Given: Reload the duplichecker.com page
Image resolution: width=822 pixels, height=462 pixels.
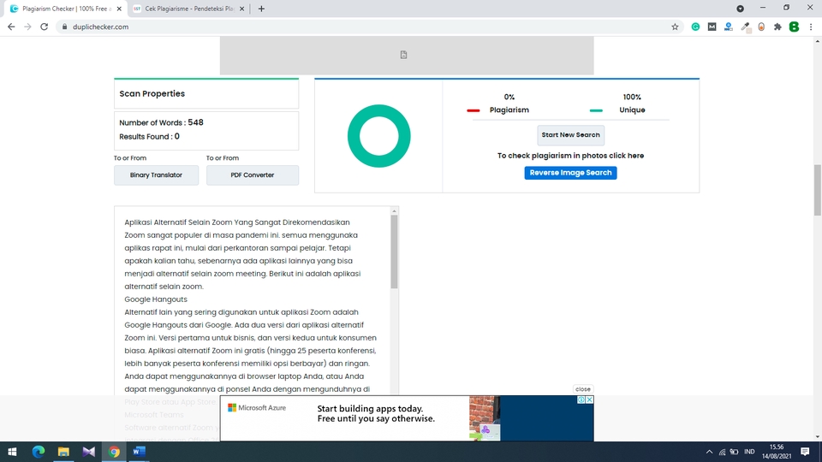Looking at the screenshot, I should pos(44,27).
